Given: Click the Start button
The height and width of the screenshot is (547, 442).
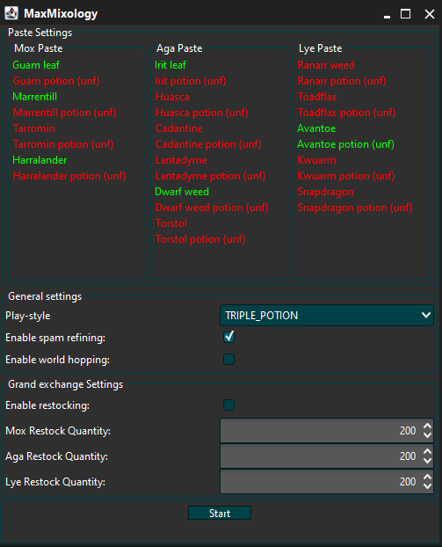Looking at the screenshot, I should (220, 514).
